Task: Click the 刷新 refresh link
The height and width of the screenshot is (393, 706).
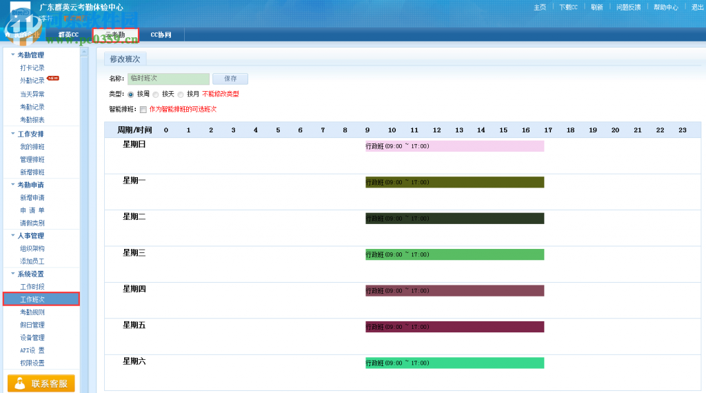Action: point(597,7)
